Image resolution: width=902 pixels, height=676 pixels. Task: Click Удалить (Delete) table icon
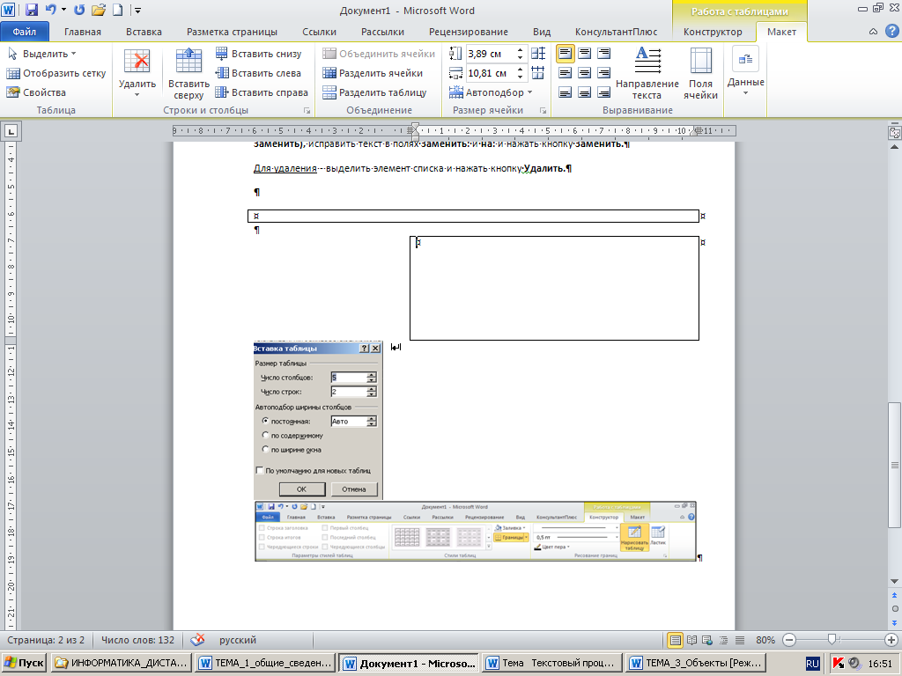(x=137, y=72)
